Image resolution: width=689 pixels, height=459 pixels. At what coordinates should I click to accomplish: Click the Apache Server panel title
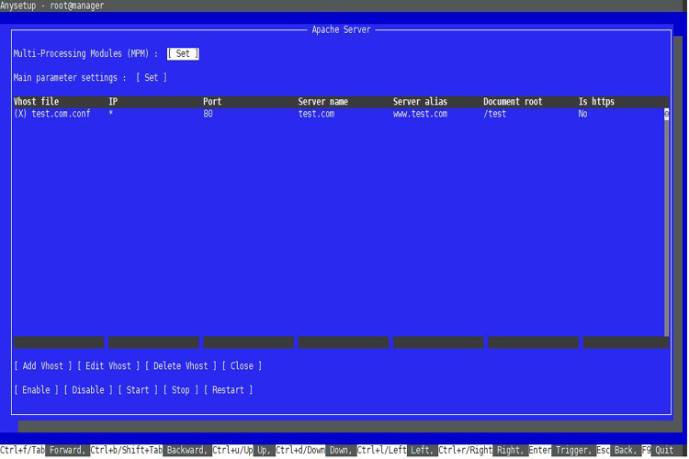click(x=342, y=30)
